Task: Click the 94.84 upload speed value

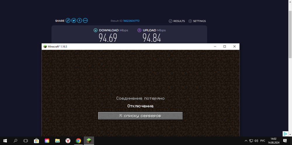Action: [152, 38]
